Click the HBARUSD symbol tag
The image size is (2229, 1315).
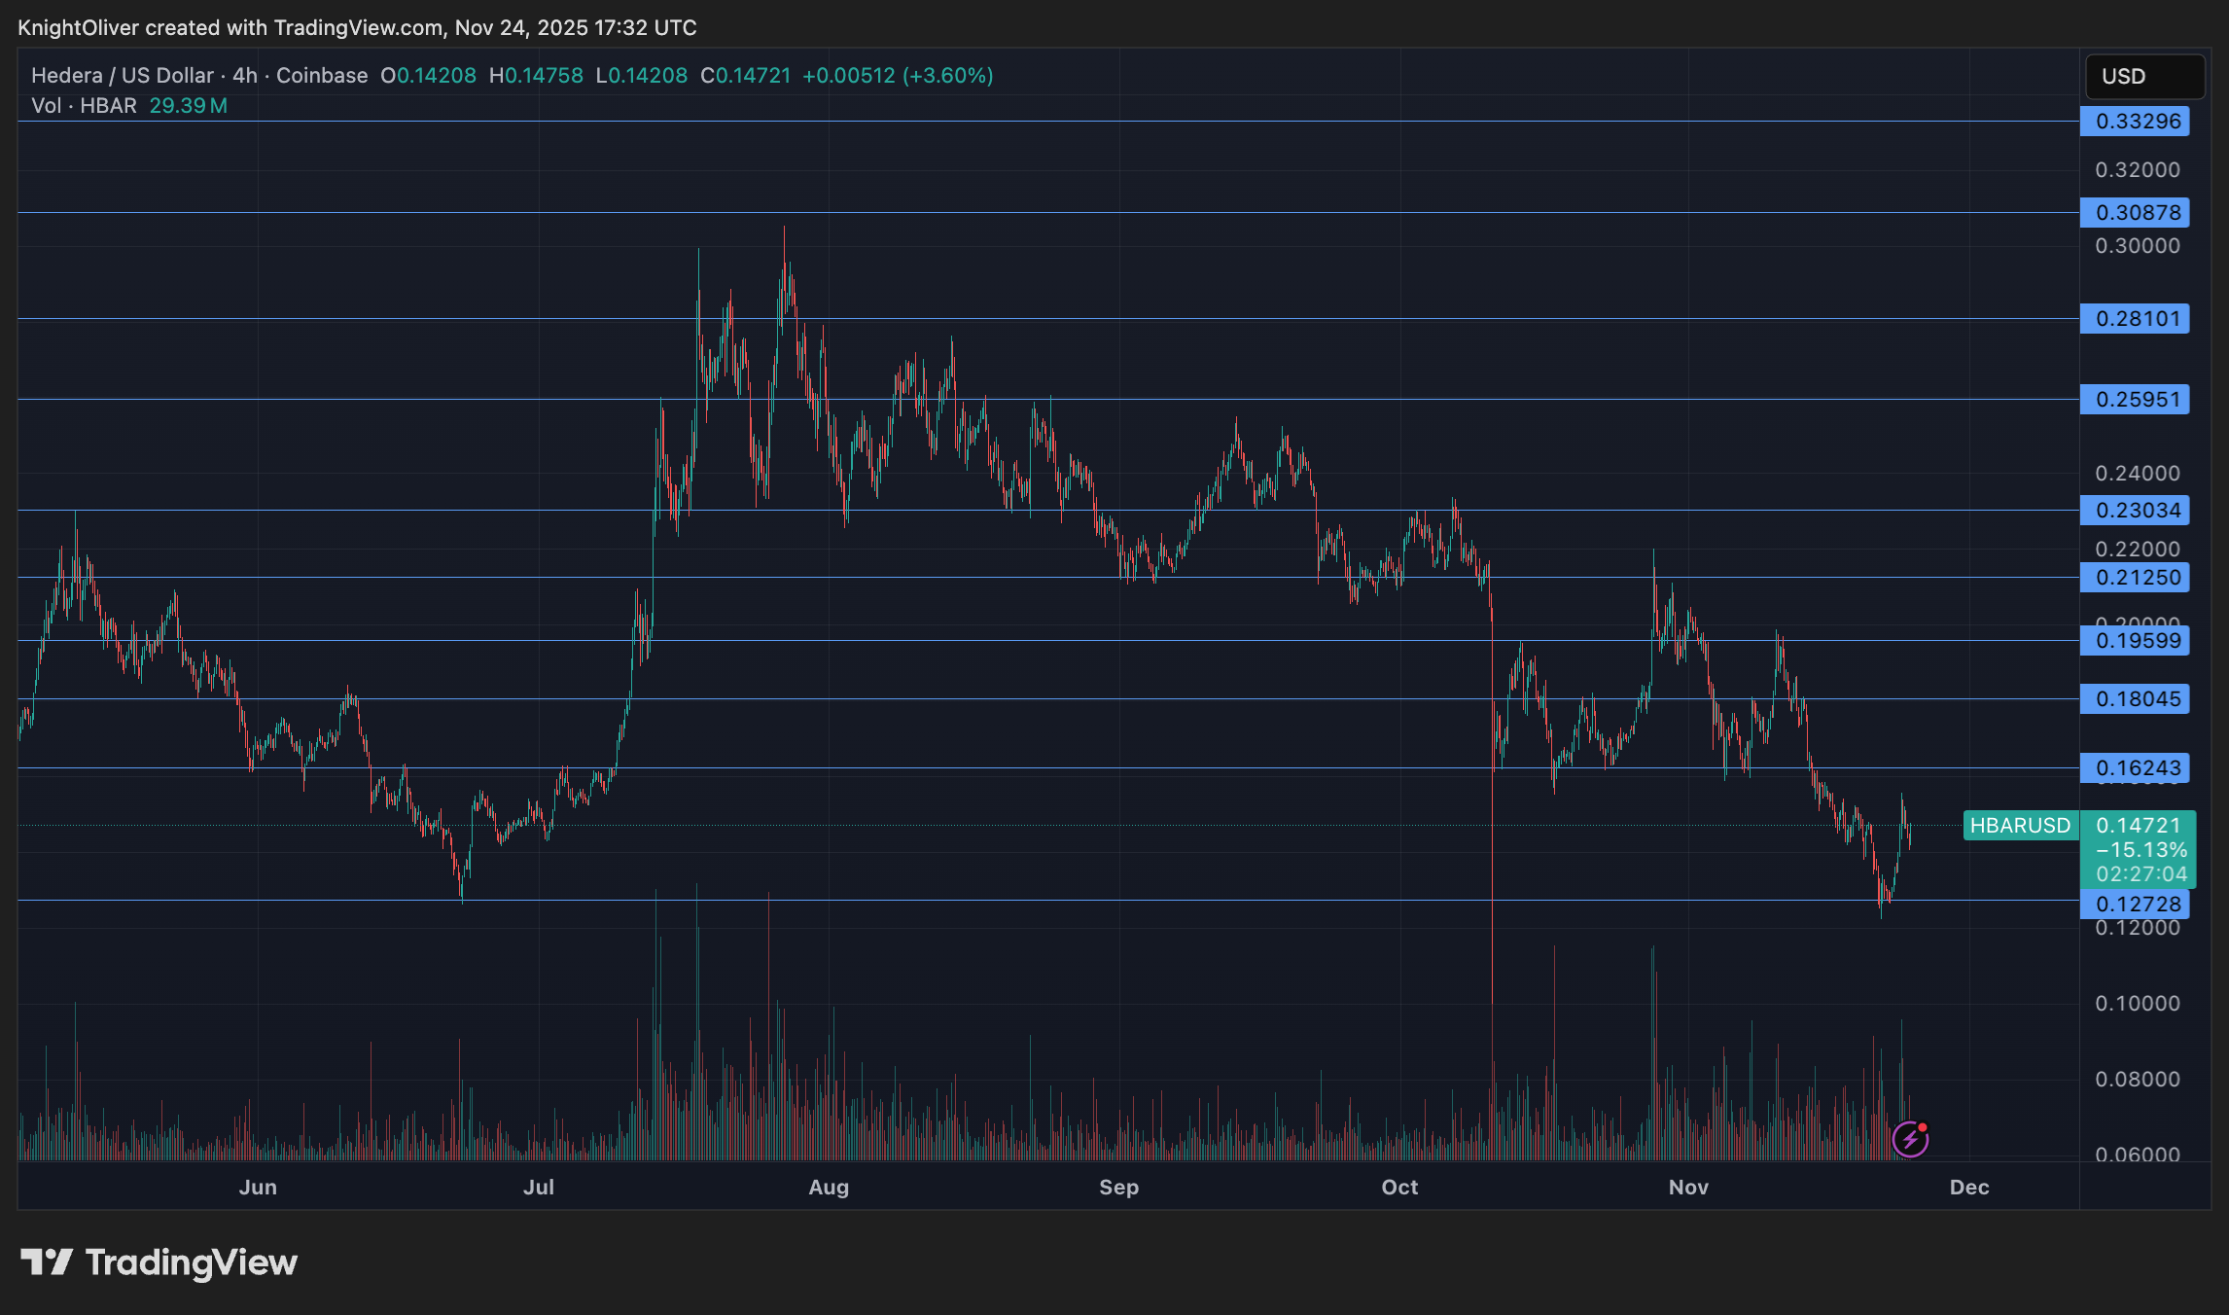click(x=2020, y=826)
